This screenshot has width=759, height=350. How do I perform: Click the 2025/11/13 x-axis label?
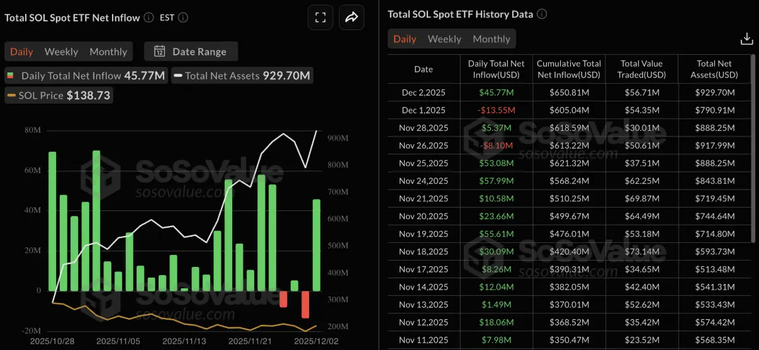click(184, 341)
